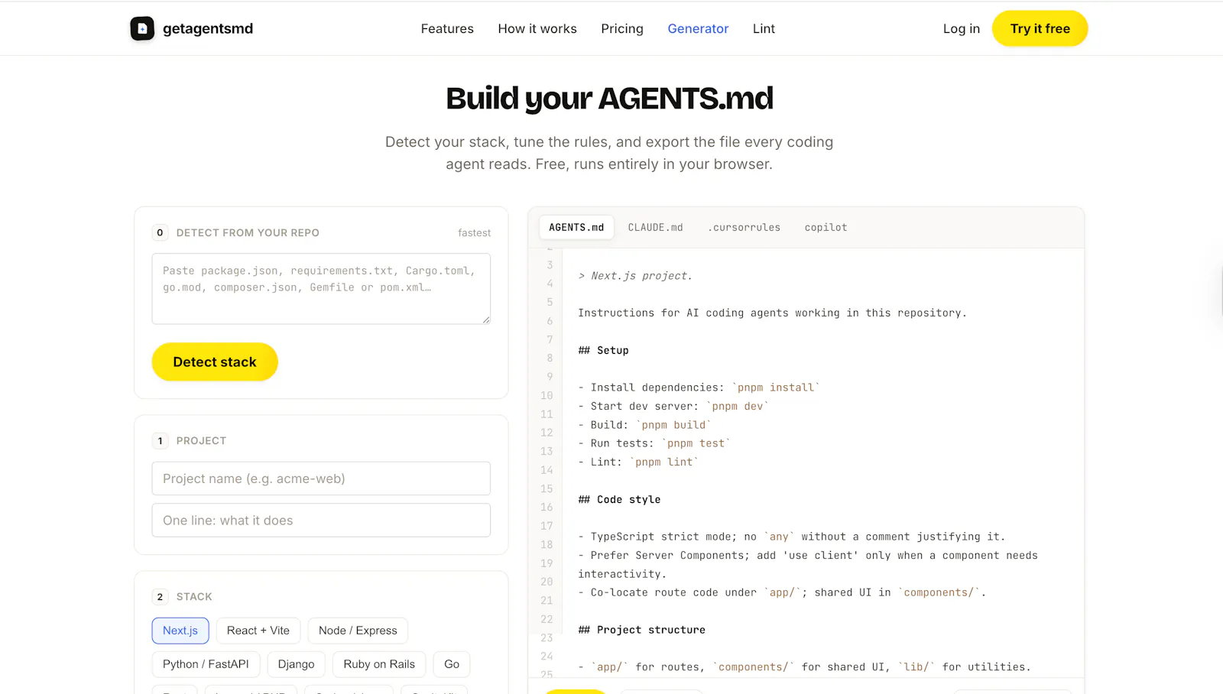Screen dimensions: 1223x694
Task: Click the step 0 number badge
Action: coord(160,233)
